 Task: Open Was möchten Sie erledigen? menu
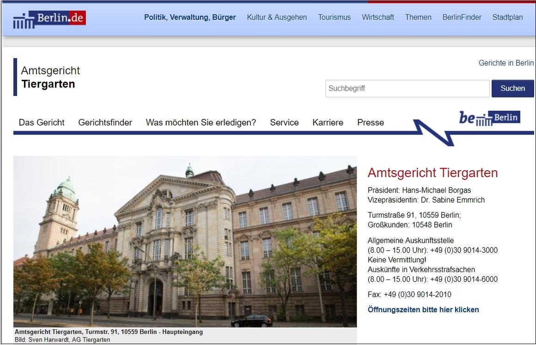pyautogui.click(x=201, y=122)
